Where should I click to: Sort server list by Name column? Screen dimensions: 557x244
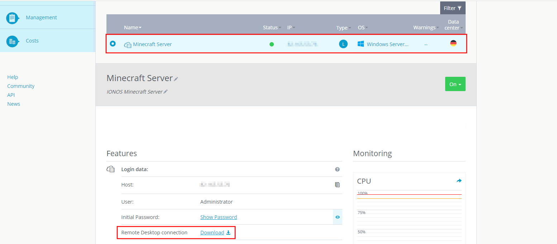[x=133, y=28]
